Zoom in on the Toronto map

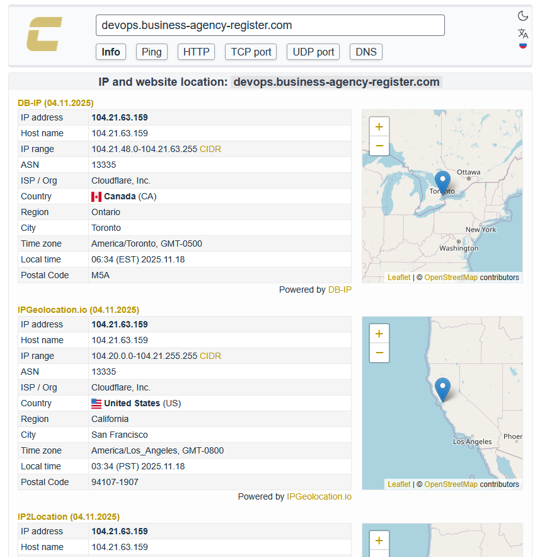tap(379, 127)
